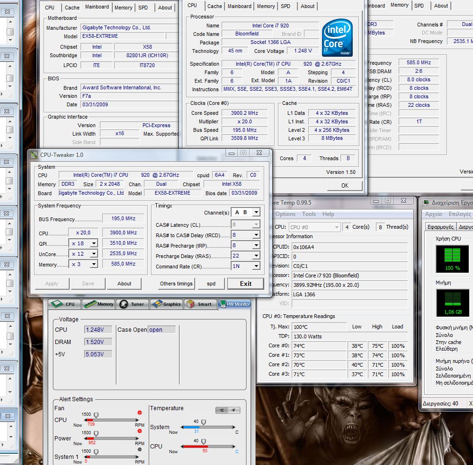Open the EasyTune Memory tab

click(98, 304)
